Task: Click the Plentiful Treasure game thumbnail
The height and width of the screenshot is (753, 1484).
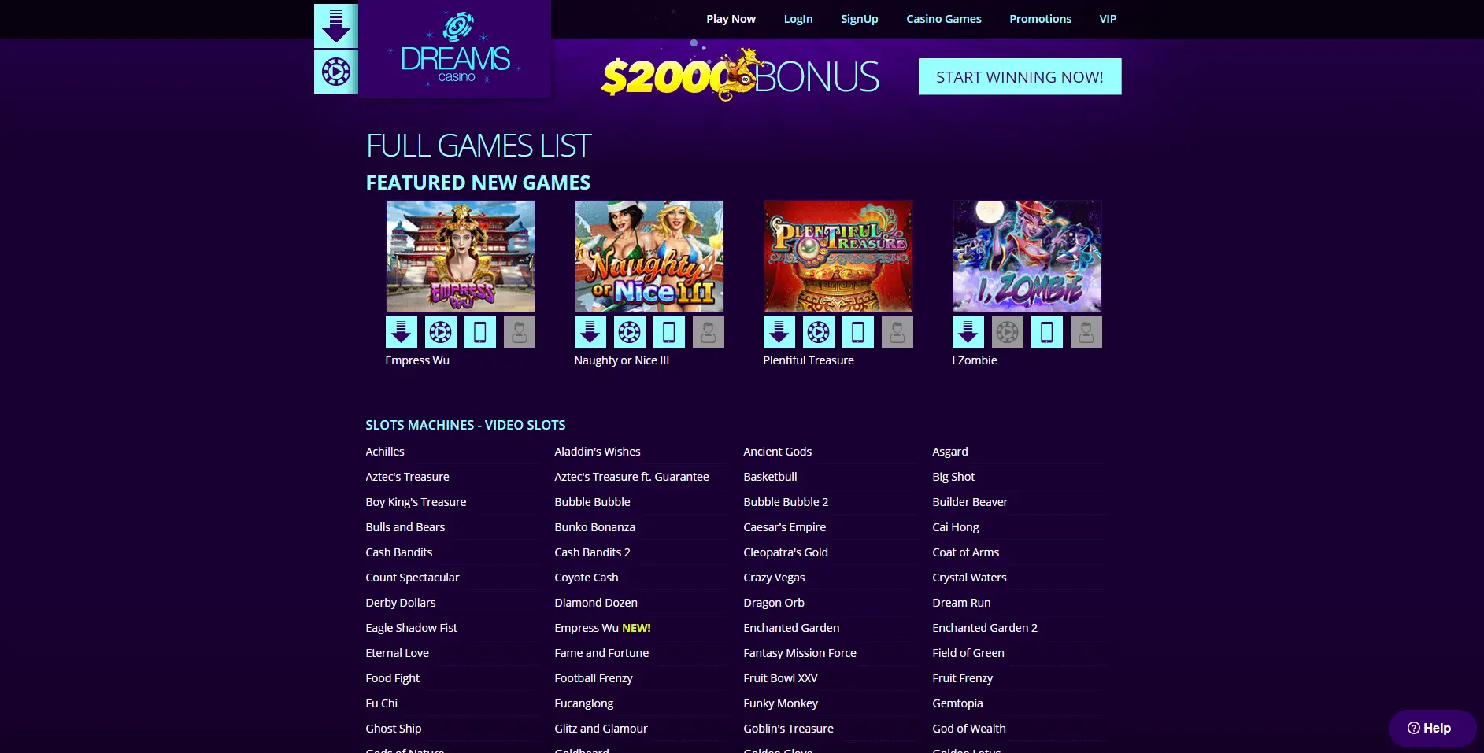Action: (x=838, y=256)
